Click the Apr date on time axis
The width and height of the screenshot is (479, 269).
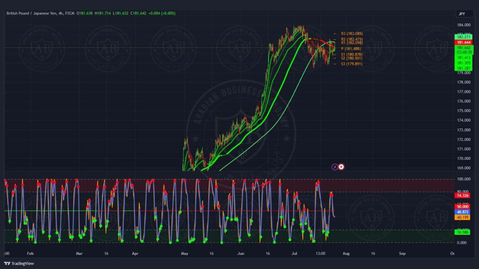coord(135,254)
